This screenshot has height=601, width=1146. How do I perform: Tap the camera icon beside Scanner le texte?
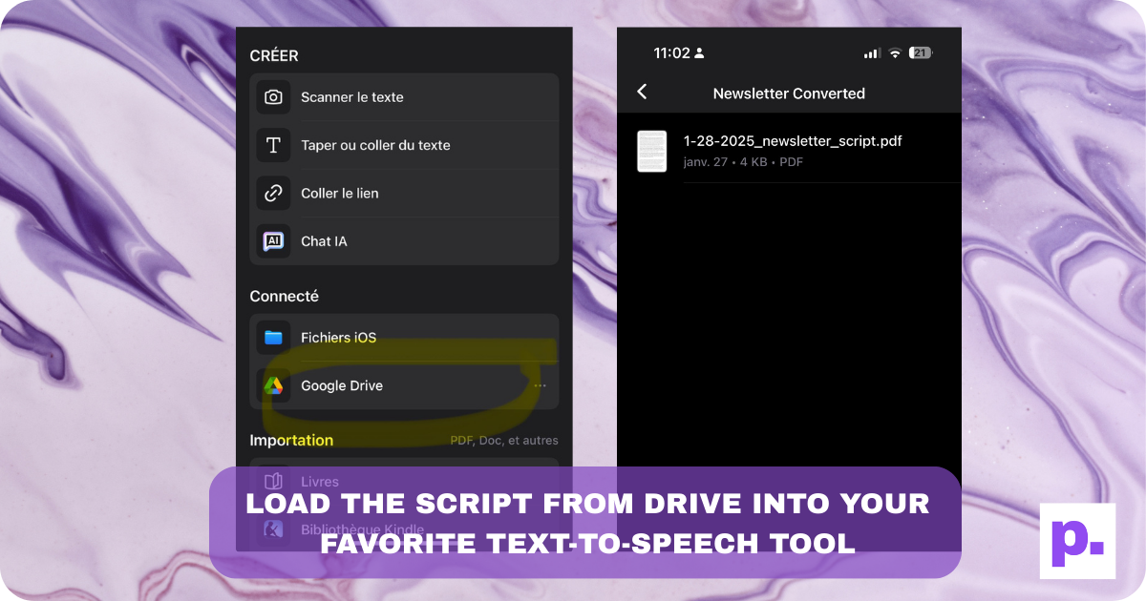point(273,97)
